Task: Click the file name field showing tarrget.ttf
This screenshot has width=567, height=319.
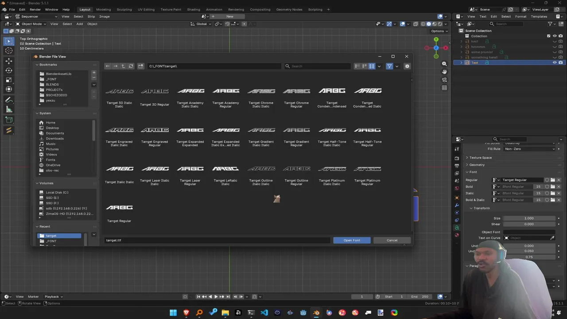Action: pos(217,240)
